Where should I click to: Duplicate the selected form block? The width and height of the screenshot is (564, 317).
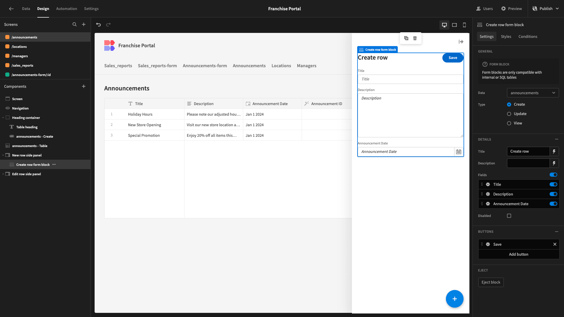click(x=406, y=38)
